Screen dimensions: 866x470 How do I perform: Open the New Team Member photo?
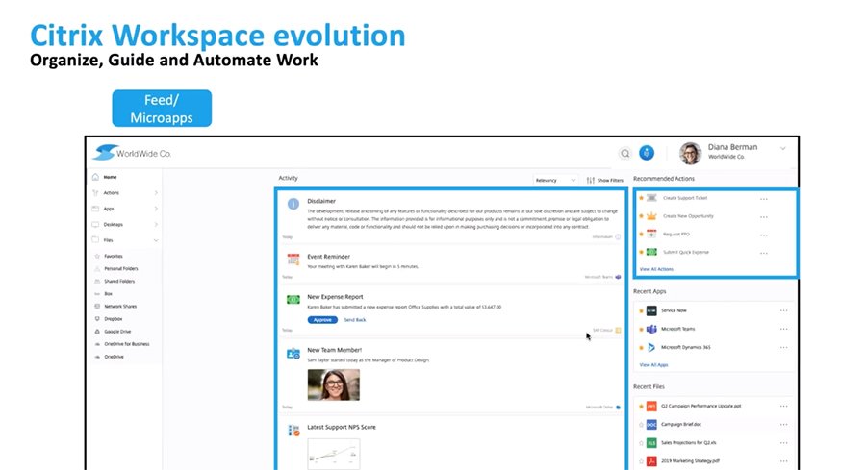[x=333, y=384]
